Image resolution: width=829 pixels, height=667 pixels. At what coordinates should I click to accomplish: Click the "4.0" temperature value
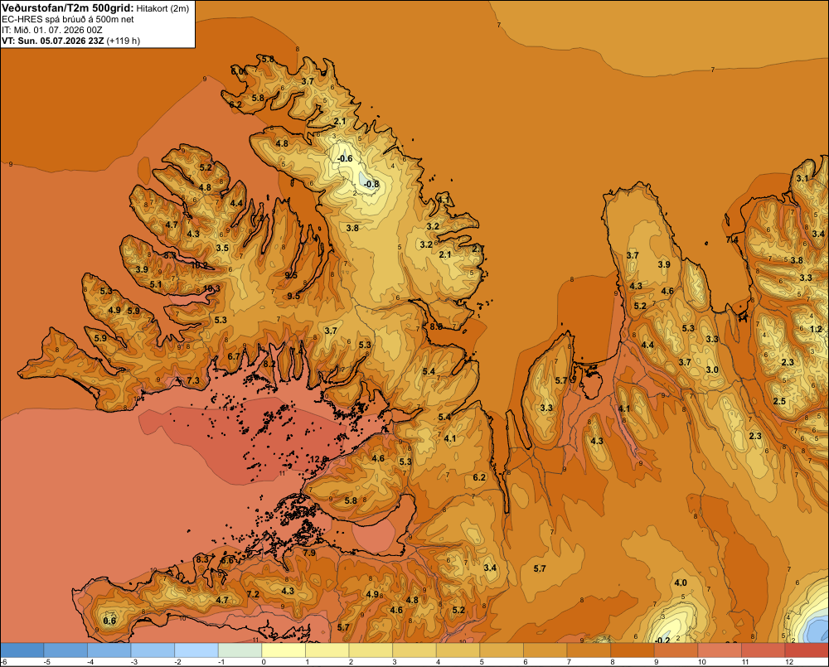681,582
